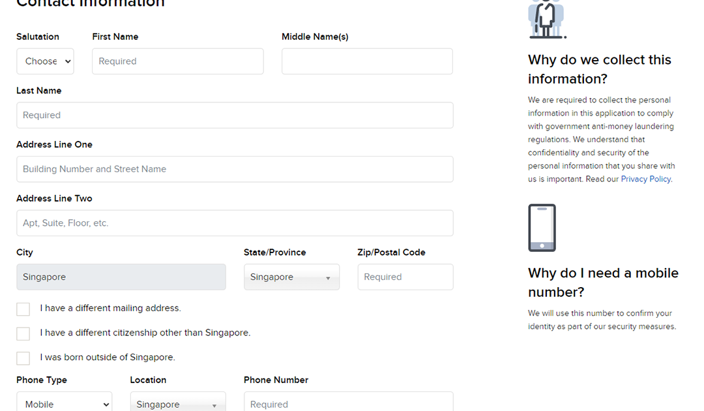Click the person illustration icon

(x=546, y=20)
